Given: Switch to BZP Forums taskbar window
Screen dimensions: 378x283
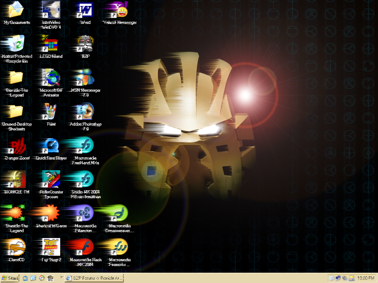Looking at the screenshot, I should (x=94, y=278).
